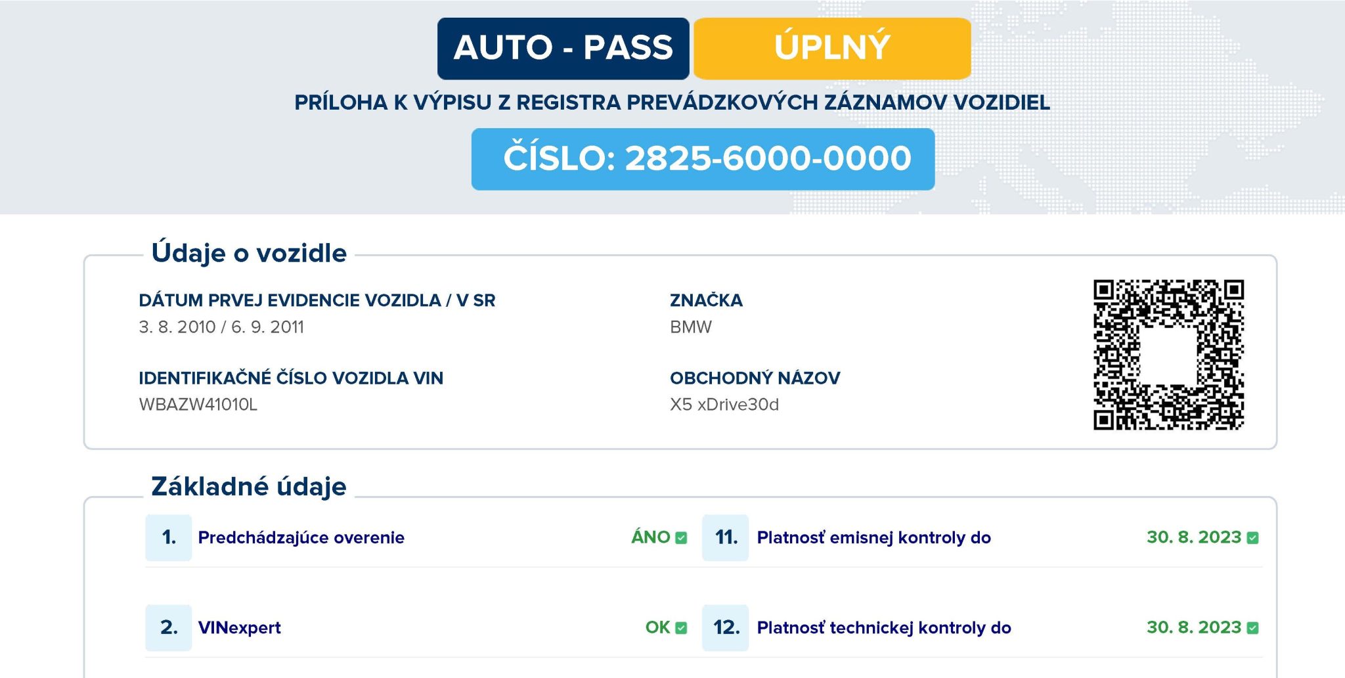Click the QR code image

[1168, 354]
